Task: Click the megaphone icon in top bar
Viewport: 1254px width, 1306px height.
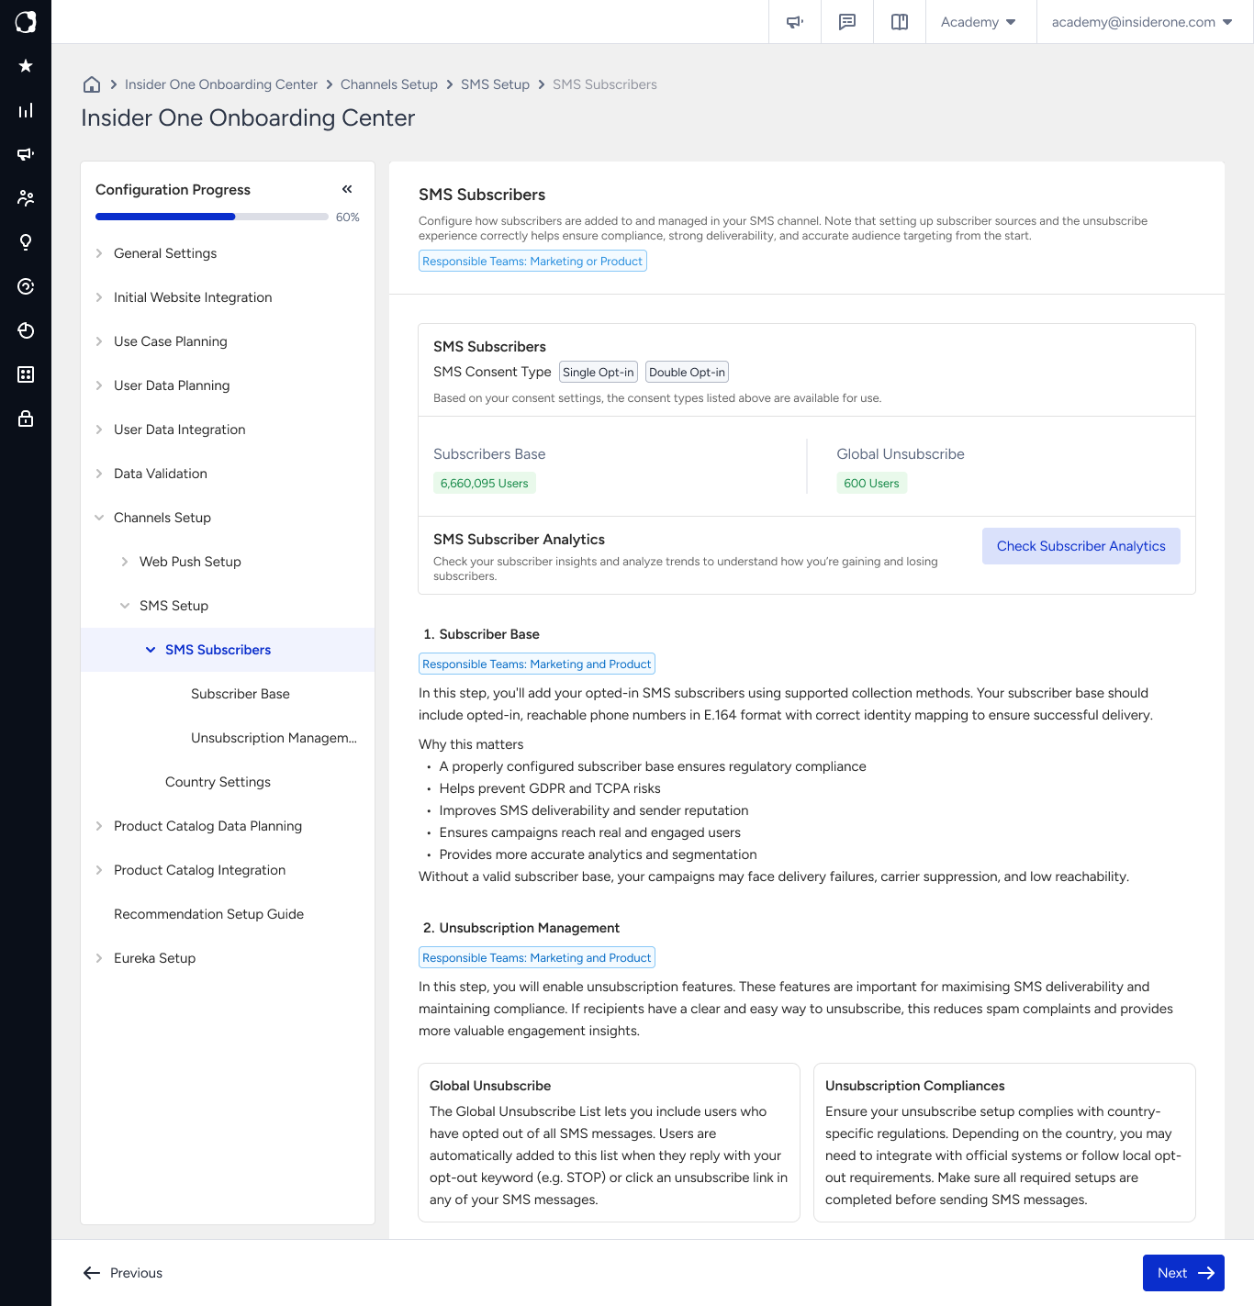Action: [x=795, y=22]
